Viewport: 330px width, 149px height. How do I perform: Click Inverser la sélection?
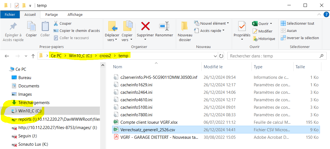pyautogui.click(x=300, y=38)
